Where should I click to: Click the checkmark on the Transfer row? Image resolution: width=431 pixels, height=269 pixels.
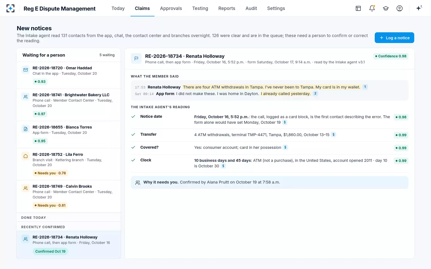coord(133,134)
